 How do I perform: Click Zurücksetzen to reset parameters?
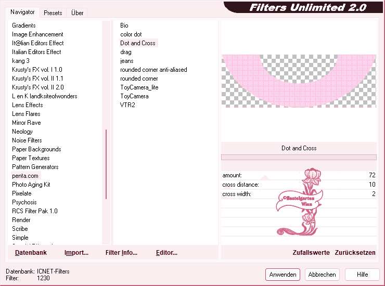coord(355,253)
